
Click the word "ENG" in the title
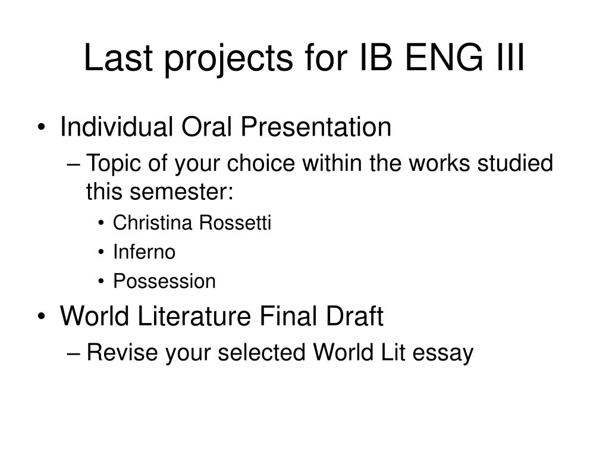(444, 58)
